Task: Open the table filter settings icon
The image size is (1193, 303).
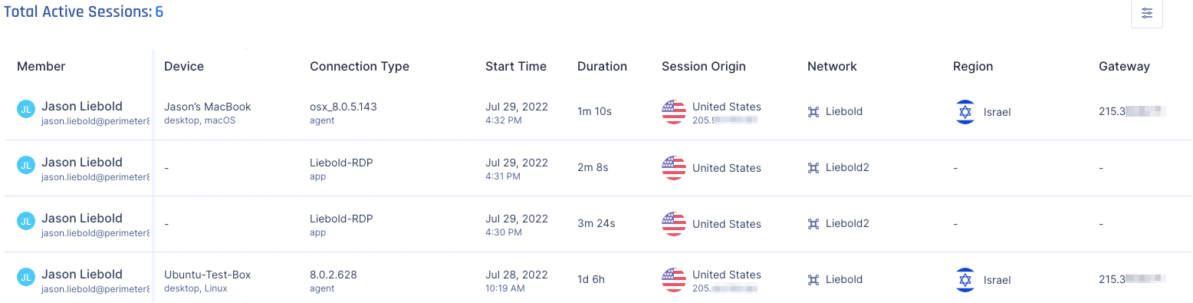Action: pos(1146,13)
